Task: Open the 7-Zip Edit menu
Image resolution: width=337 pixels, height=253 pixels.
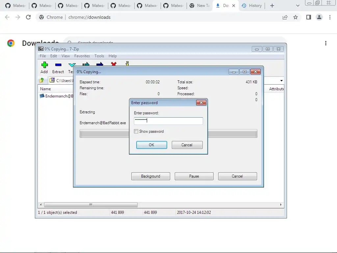Action: pos(54,56)
